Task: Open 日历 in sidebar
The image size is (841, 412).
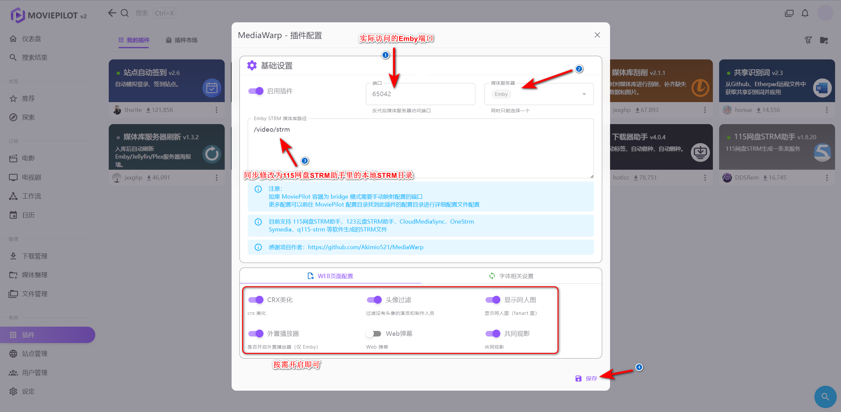Action: coord(48,215)
